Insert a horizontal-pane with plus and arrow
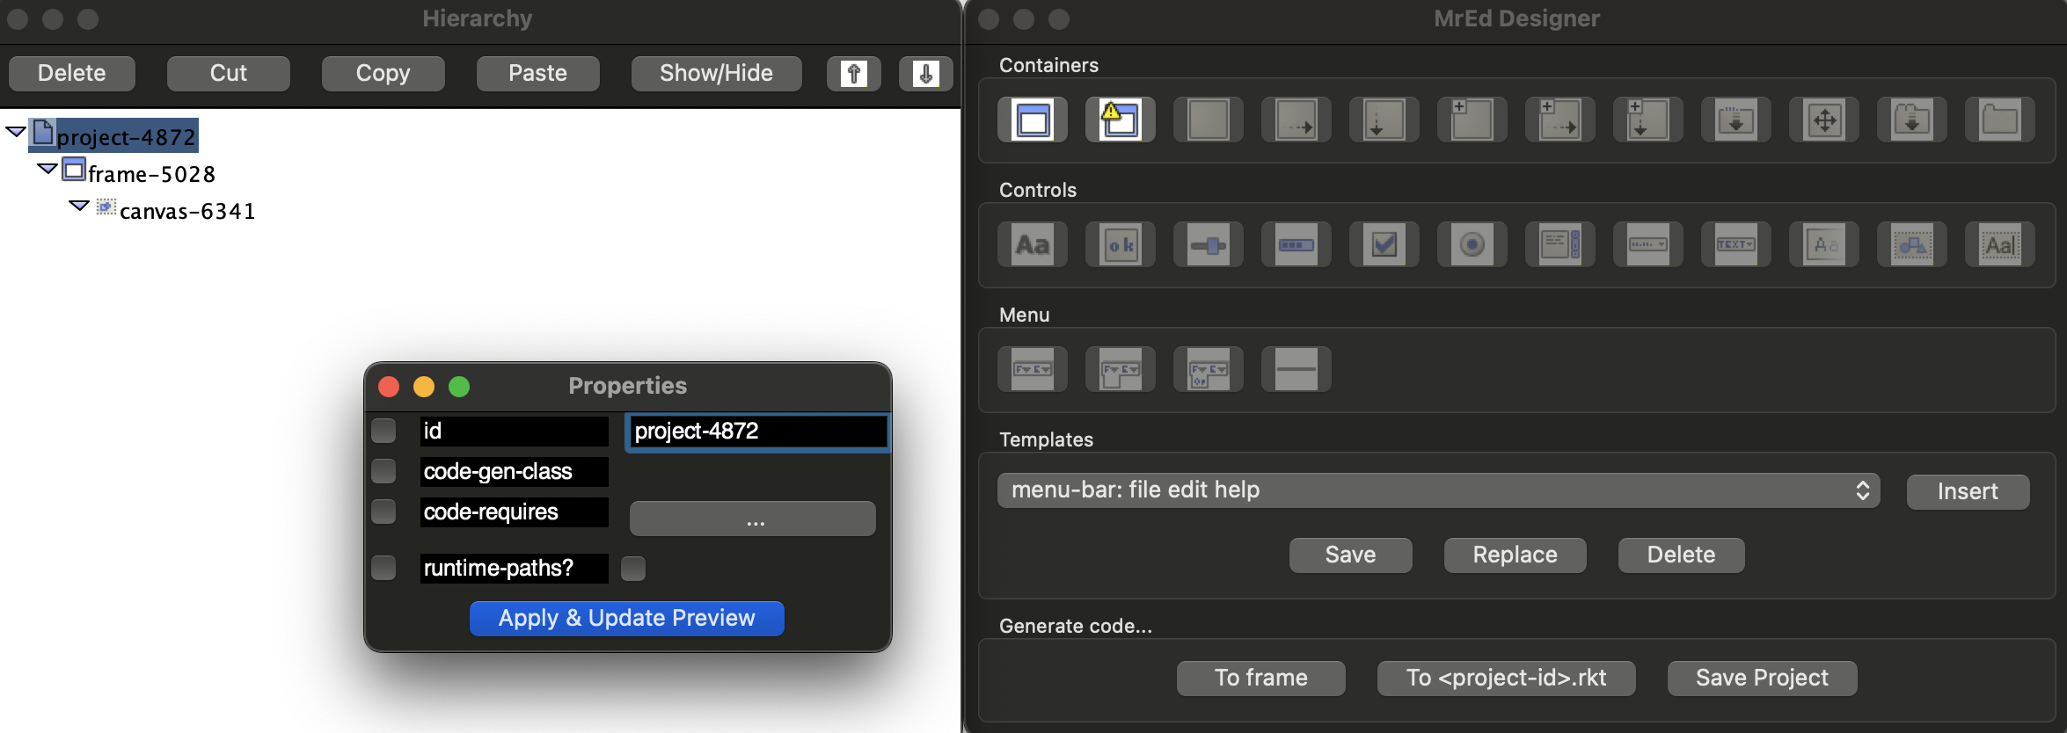Viewport: 2067px width, 733px height. tap(1560, 120)
